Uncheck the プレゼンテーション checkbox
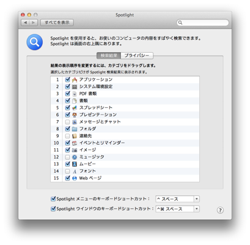The height and width of the screenshot is (245, 250). click(x=67, y=115)
